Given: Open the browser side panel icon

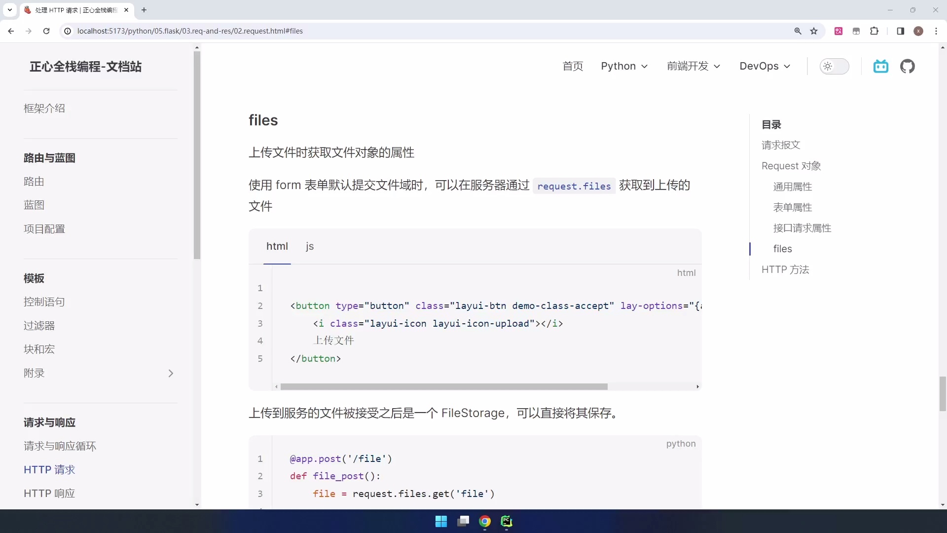Looking at the screenshot, I should pos(900,31).
